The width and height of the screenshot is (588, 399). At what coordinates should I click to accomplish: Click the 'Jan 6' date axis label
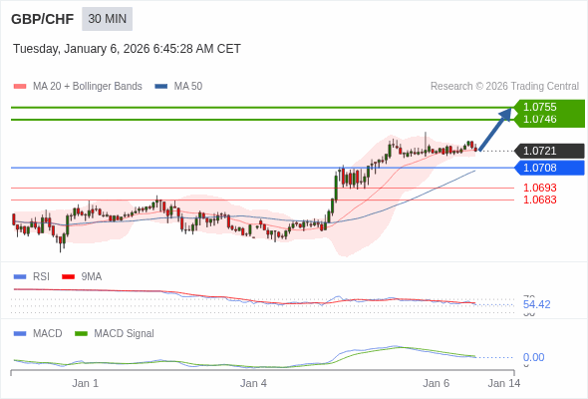click(437, 383)
